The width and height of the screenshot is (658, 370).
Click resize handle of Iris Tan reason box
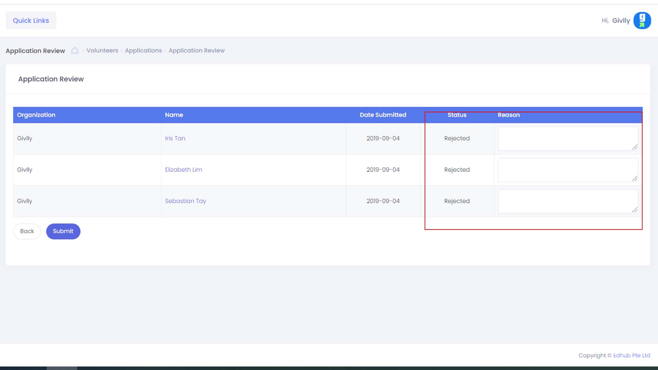click(635, 147)
